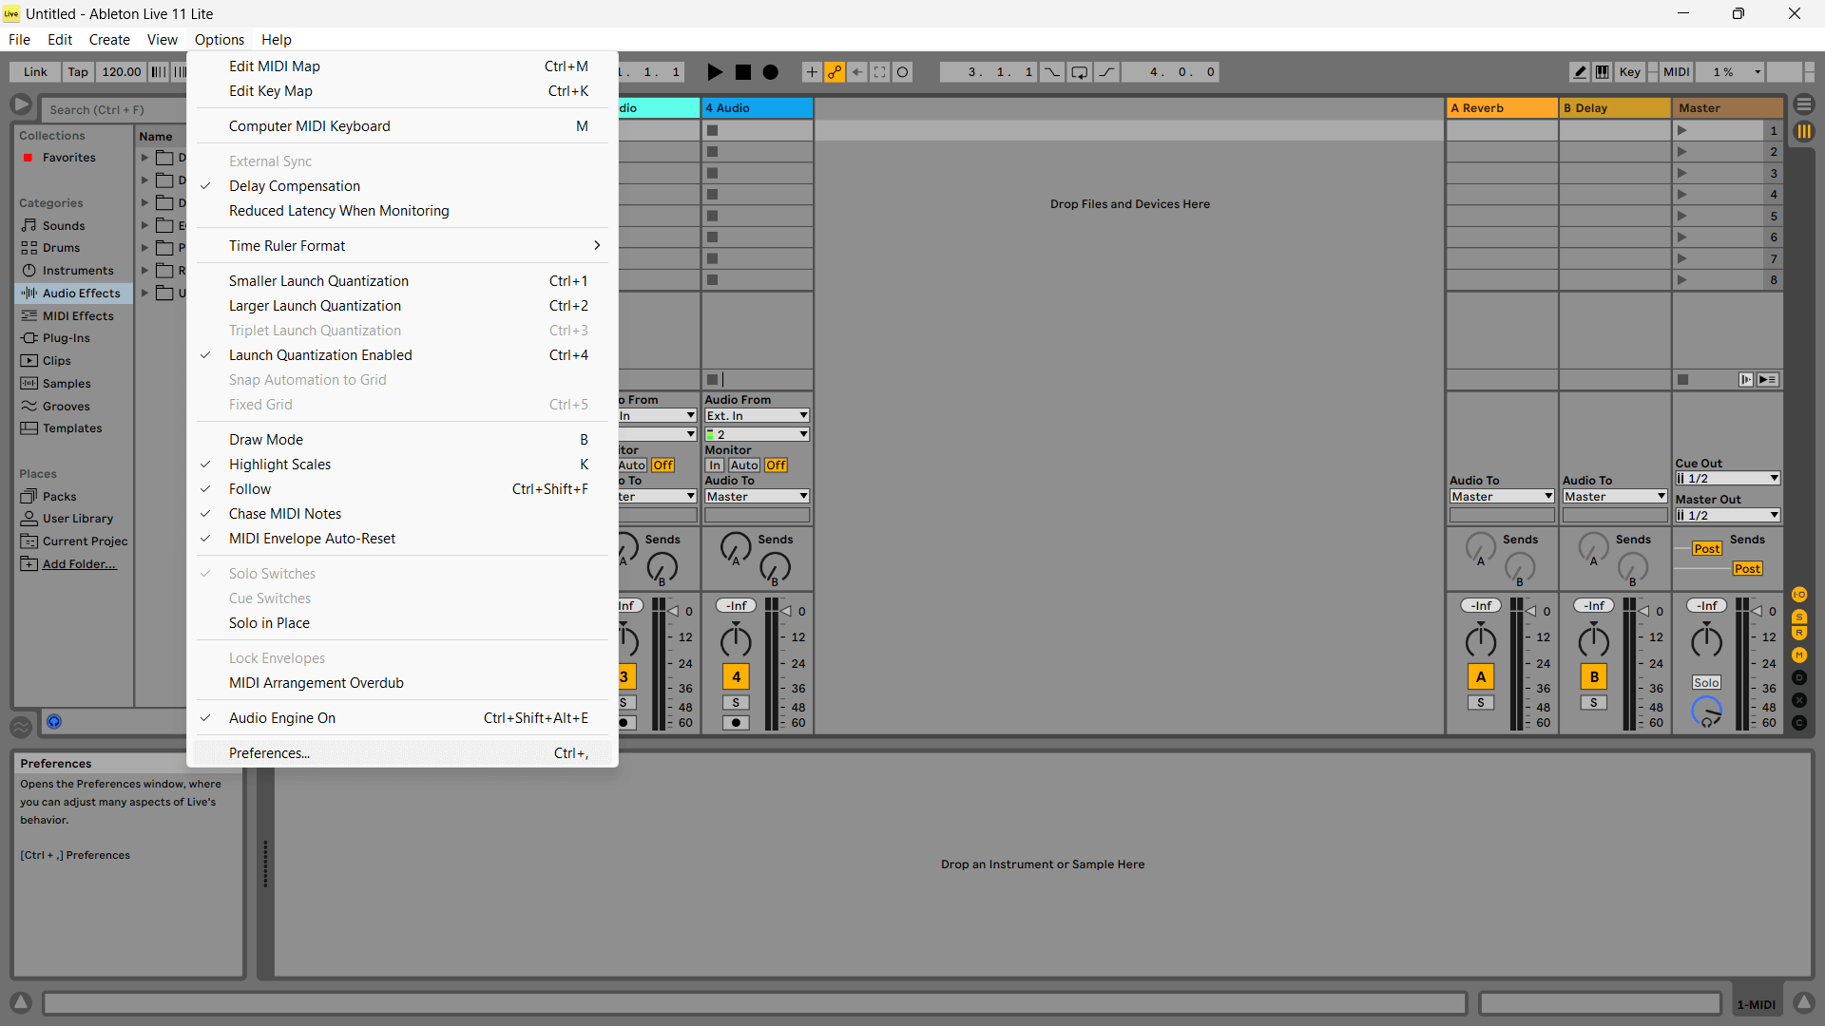Toggle the Computer MIDI Keyboard icon
1825x1026 pixels.
tap(1603, 72)
